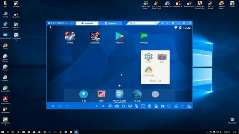Screen dimensions: 239x134
Task: Select the Recycle Bin desktop icon
Action: (232, 121)
